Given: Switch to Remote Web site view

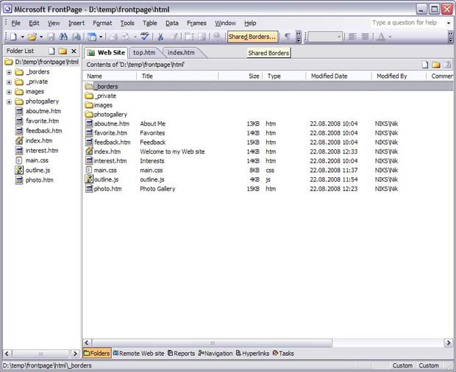Looking at the screenshot, I should pos(139,353).
